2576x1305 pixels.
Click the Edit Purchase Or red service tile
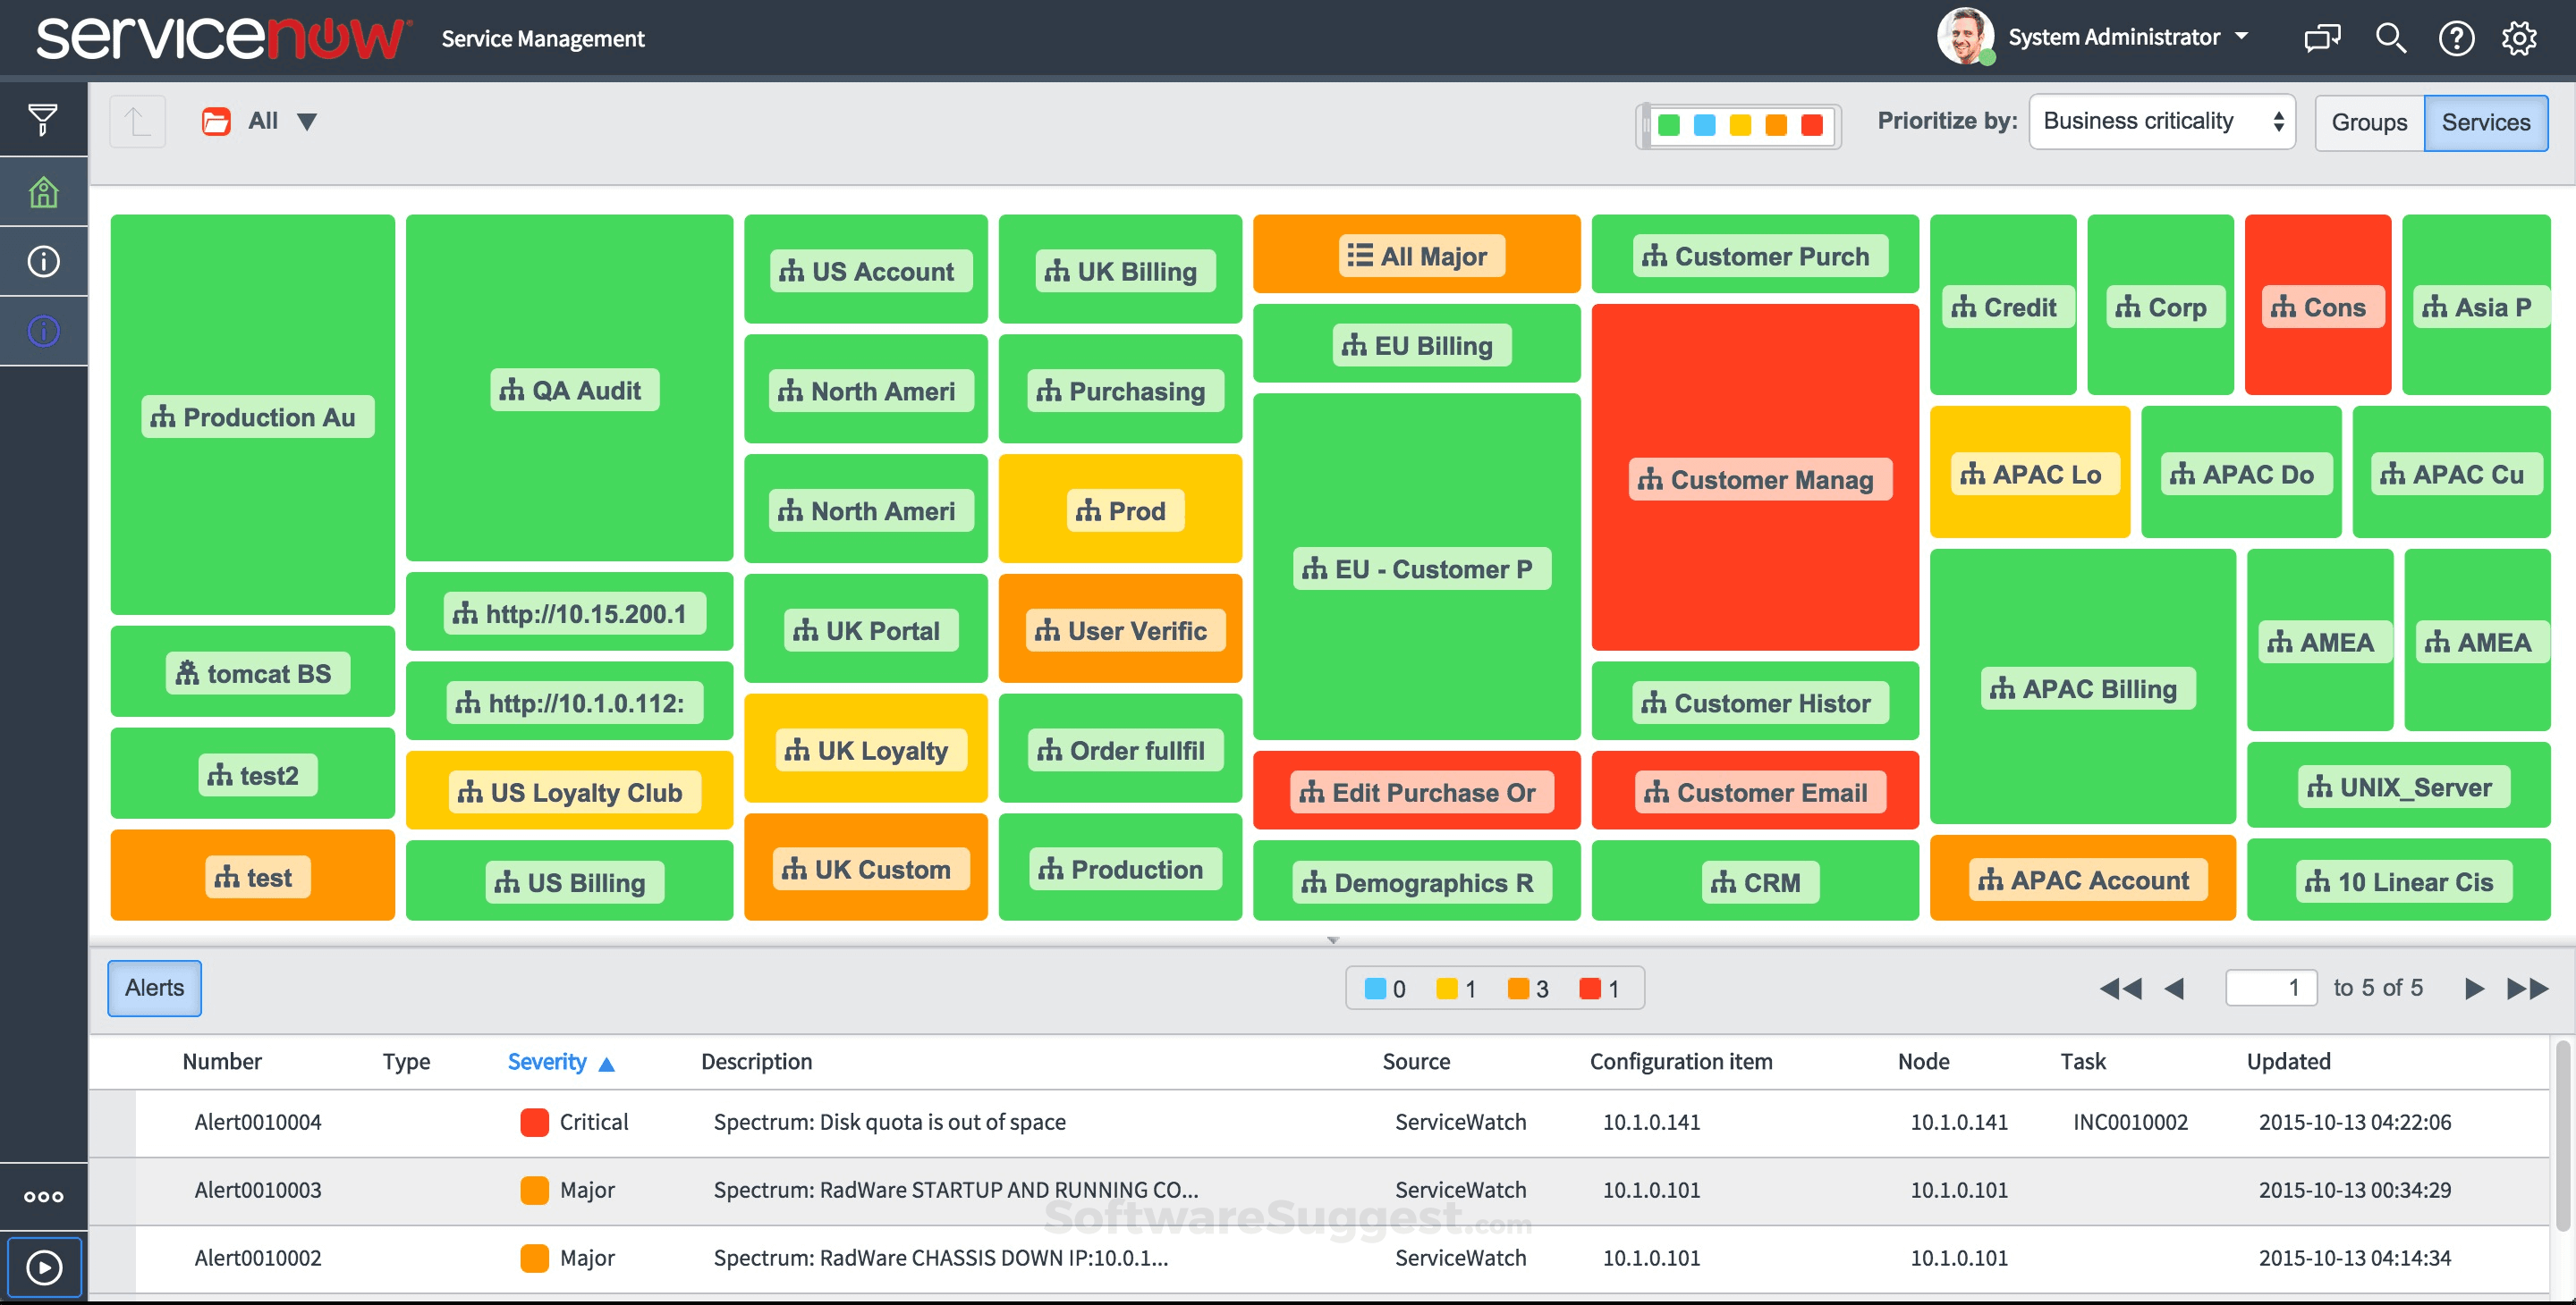click(1417, 791)
